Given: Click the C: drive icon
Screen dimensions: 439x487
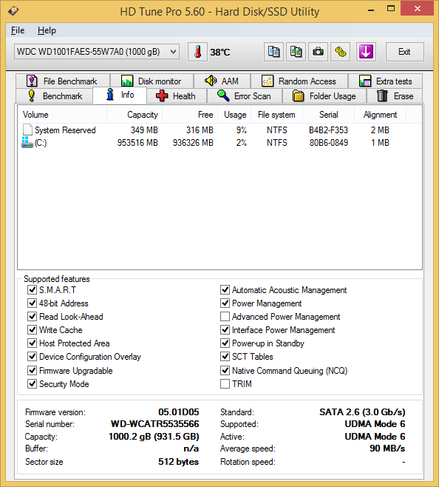Looking at the screenshot, I should (27, 143).
